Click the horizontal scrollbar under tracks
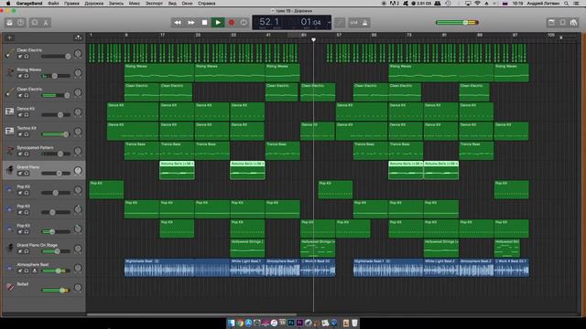 pyautogui.click(x=192, y=314)
